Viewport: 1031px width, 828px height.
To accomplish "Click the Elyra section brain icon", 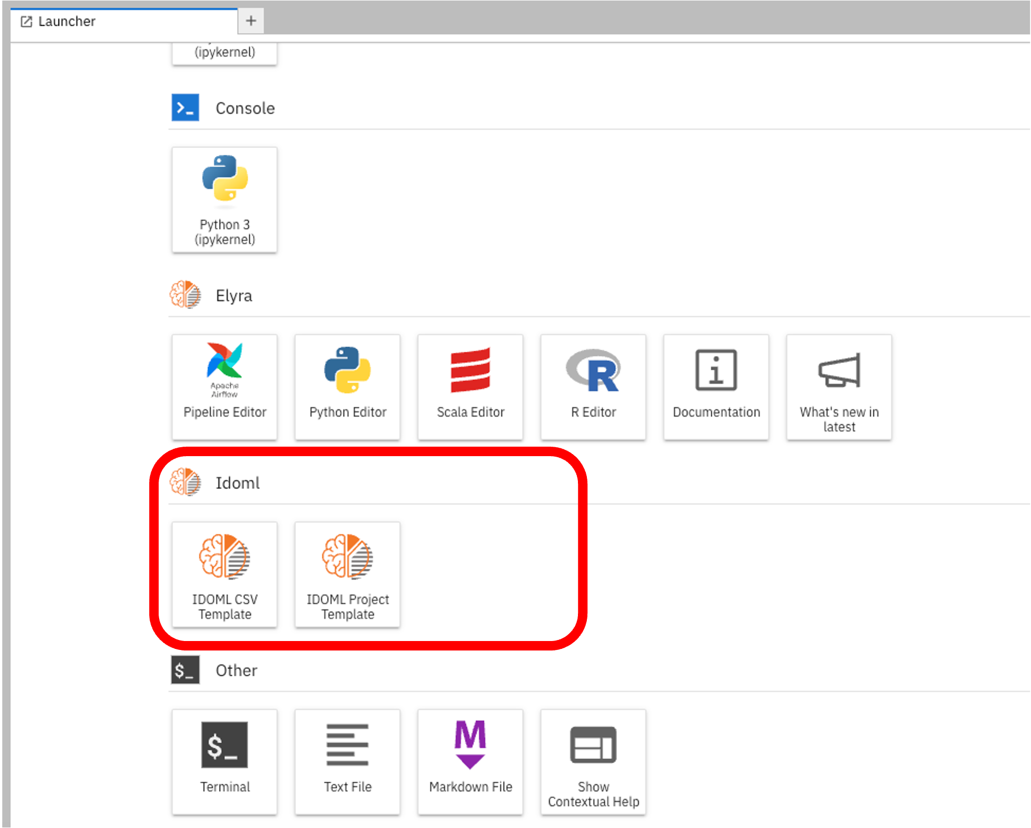I will point(185,295).
